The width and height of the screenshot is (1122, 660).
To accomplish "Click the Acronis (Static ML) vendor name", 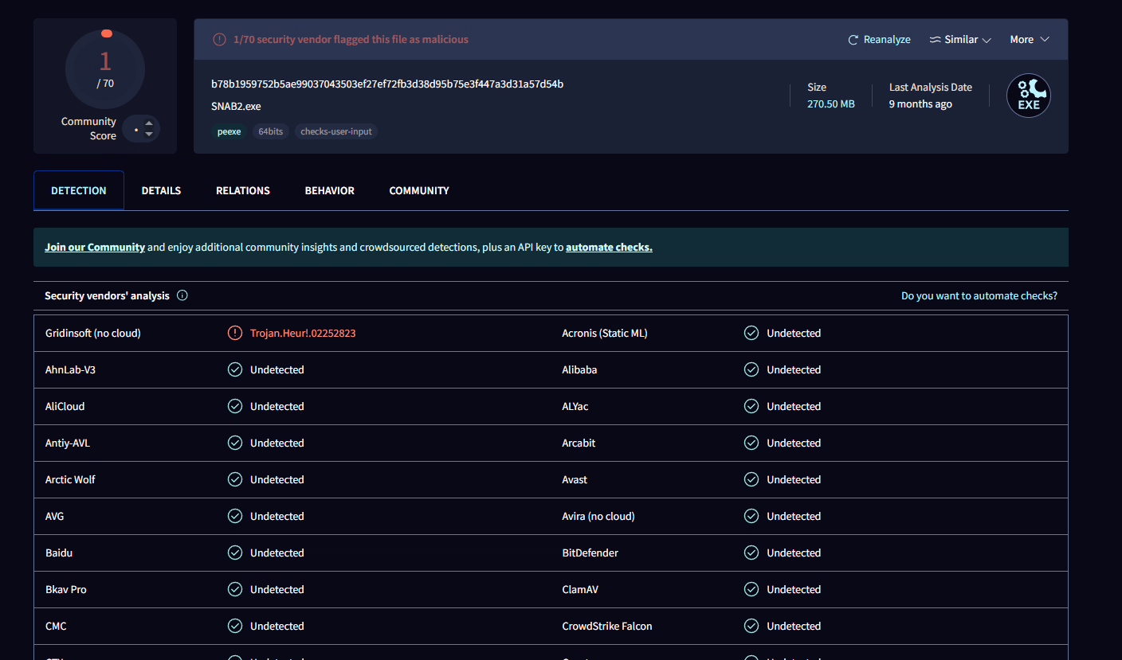I will [x=605, y=333].
